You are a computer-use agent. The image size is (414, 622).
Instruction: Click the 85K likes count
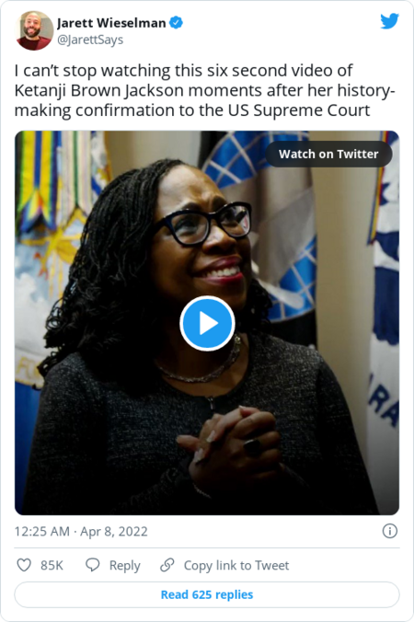pyautogui.click(x=52, y=565)
